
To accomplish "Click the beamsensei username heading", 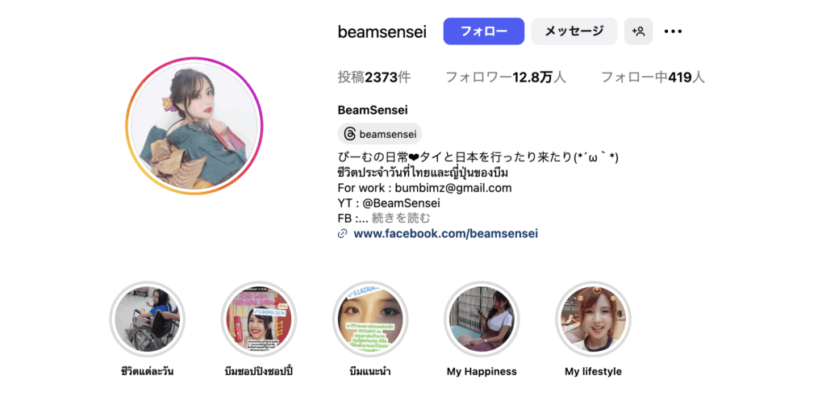I will pyautogui.click(x=382, y=31).
